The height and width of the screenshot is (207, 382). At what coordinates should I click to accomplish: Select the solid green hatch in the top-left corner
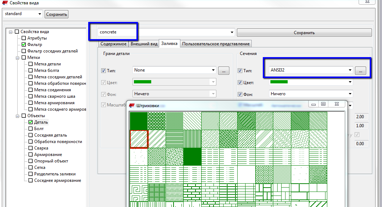(139, 121)
